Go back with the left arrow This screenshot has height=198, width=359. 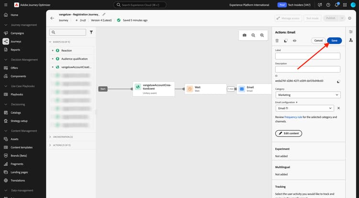(x=53, y=18)
